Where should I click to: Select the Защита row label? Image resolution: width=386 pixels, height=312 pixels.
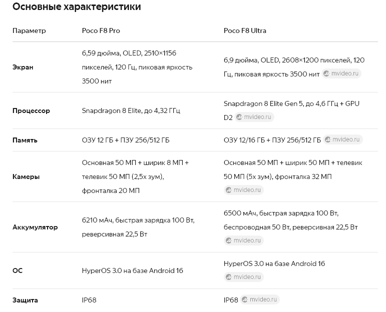click(25, 300)
